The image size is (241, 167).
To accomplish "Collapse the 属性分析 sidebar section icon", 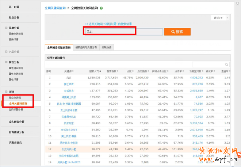I will pyautogui.click(x=6, y=62).
